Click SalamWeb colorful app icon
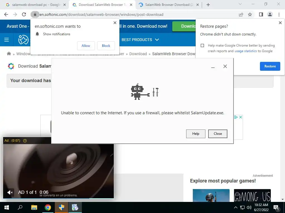This screenshot has width=285, height=213. tap(11, 66)
